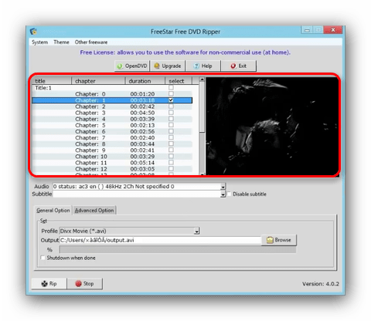
Task: Open the Audio track dropdown
Action: [223, 187]
